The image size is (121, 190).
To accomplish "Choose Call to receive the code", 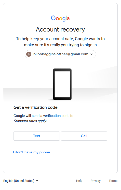I will coord(84,136).
